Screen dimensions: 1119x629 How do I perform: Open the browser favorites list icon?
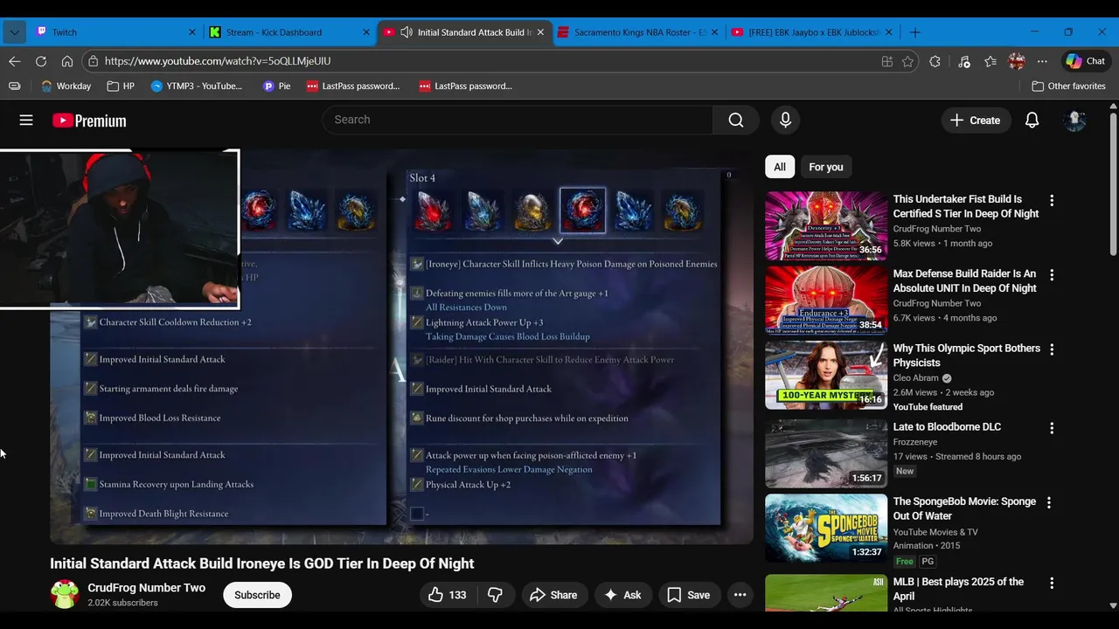point(990,61)
